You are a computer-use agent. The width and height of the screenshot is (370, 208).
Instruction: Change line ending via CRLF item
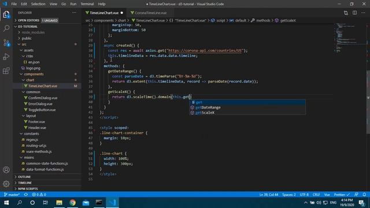[316, 195]
